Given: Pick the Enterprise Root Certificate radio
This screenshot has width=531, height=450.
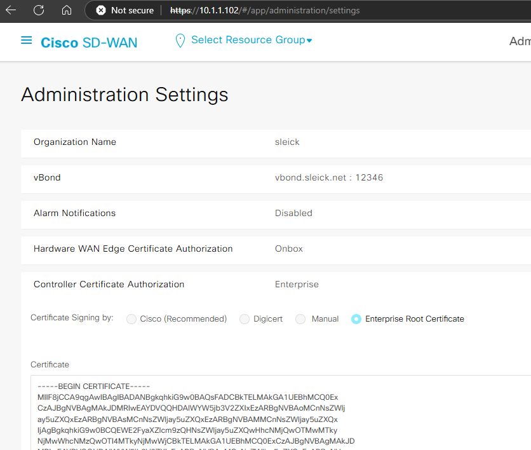Looking at the screenshot, I should click(x=356, y=319).
